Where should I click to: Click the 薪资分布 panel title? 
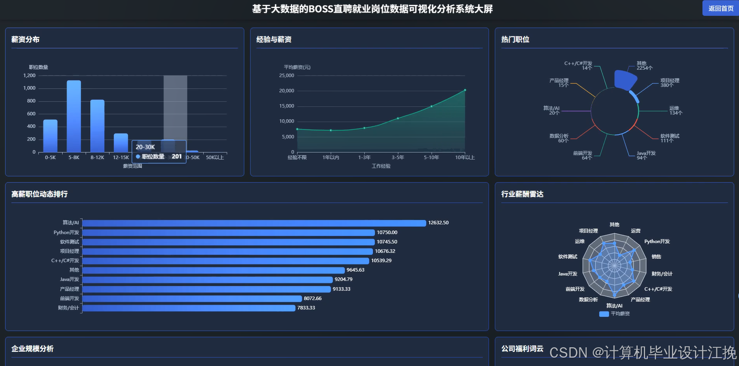(x=26, y=39)
